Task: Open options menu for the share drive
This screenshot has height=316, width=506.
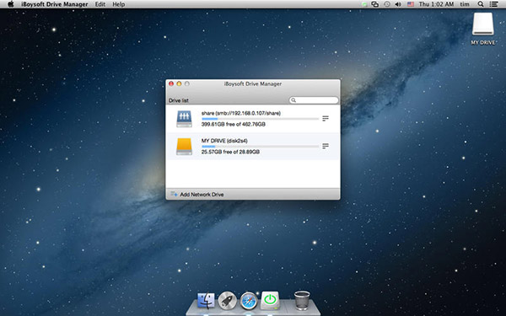Action: coord(326,118)
